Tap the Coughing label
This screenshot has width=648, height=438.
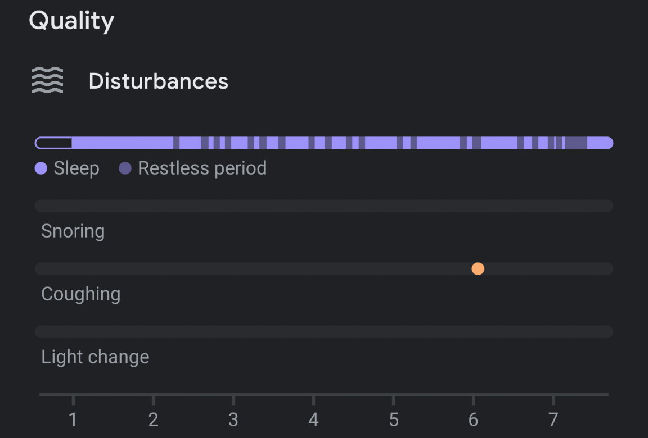pos(80,294)
